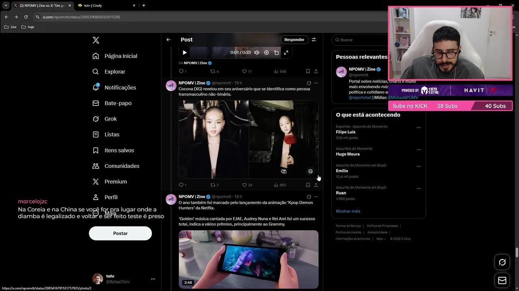Bookmark the post with 568 views
Image resolution: width=519 pixels, height=291 pixels.
coord(308,71)
